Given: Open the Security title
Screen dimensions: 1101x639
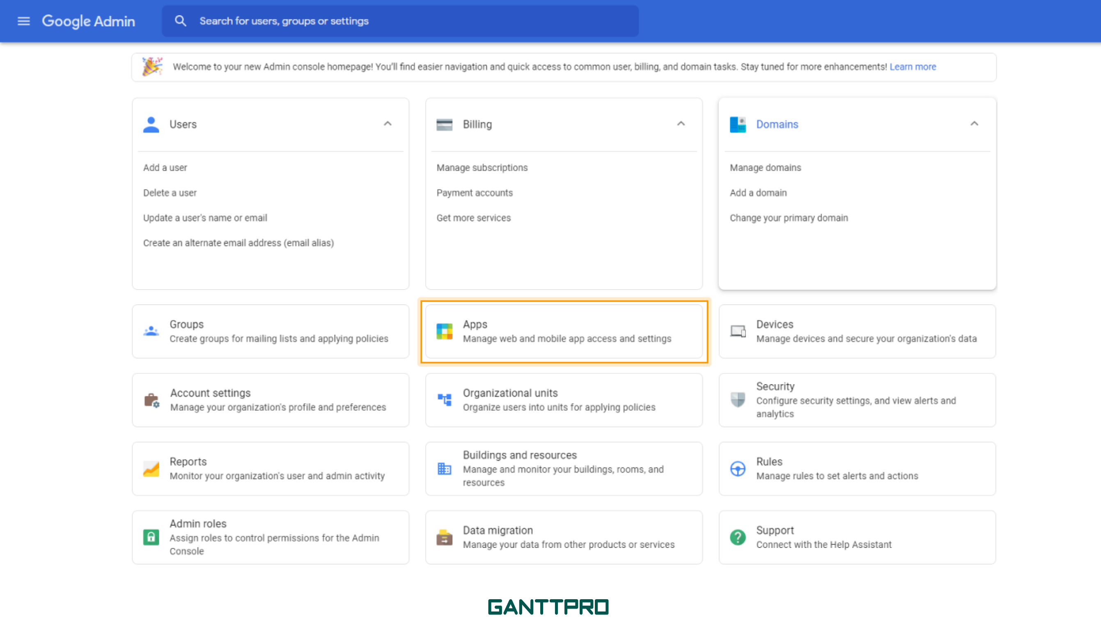Looking at the screenshot, I should click(775, 386).
